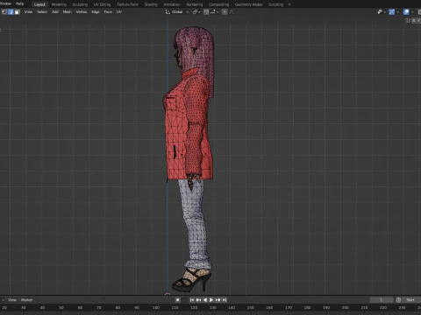The width and height of the screenshot is (421, 315).
Task: Jump to timeline start frame
Action: tap(192, 300)
